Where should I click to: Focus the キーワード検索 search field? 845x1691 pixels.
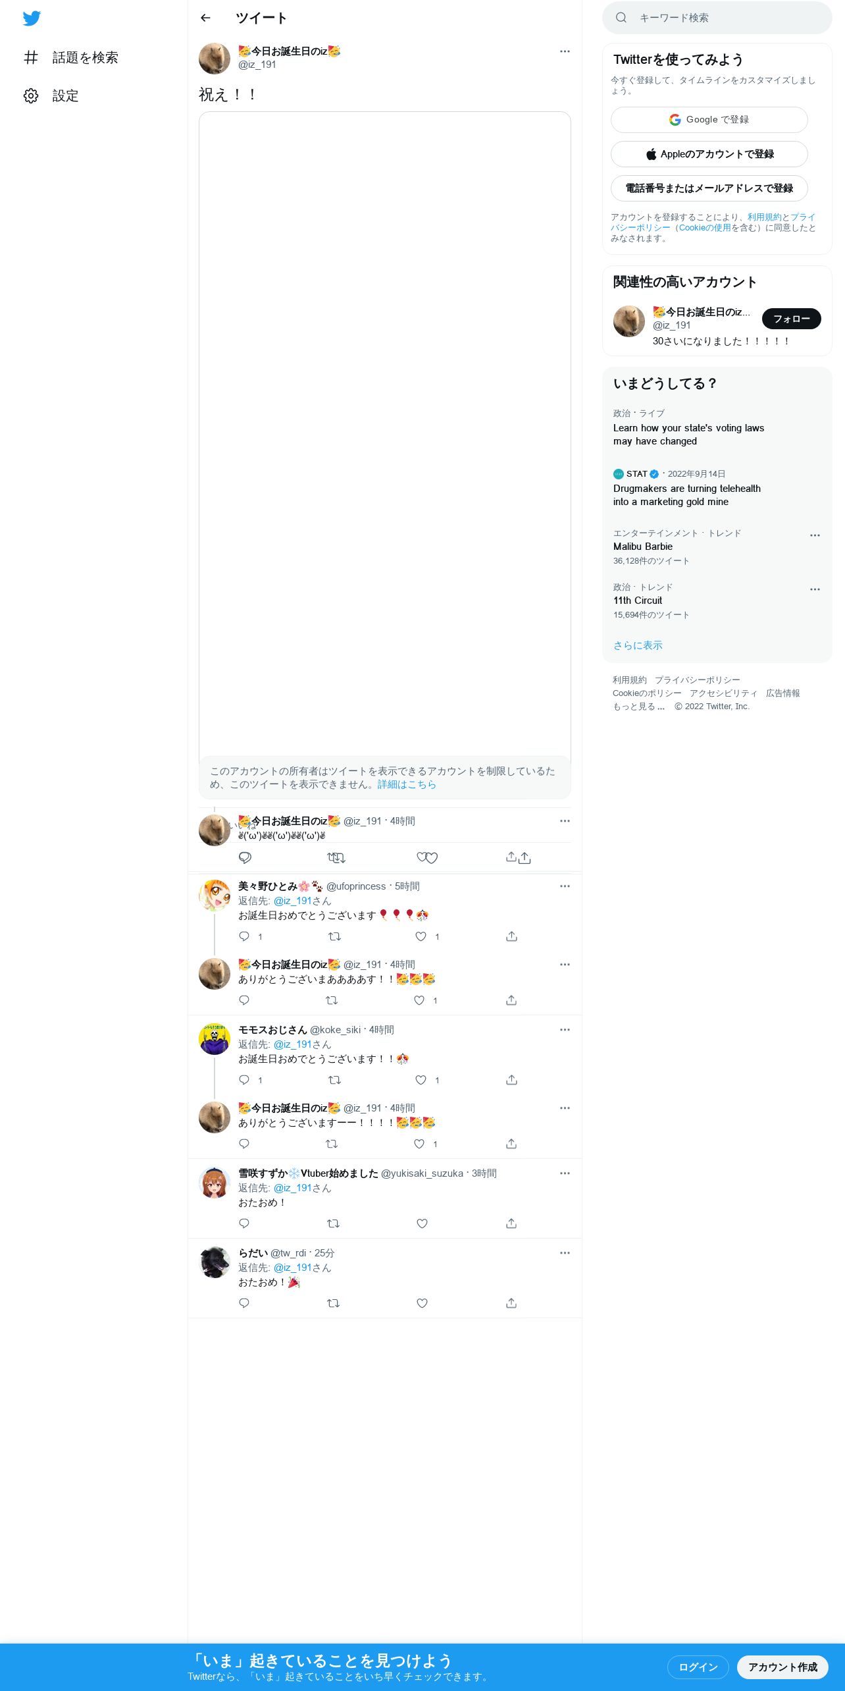[x=717, y=18]
